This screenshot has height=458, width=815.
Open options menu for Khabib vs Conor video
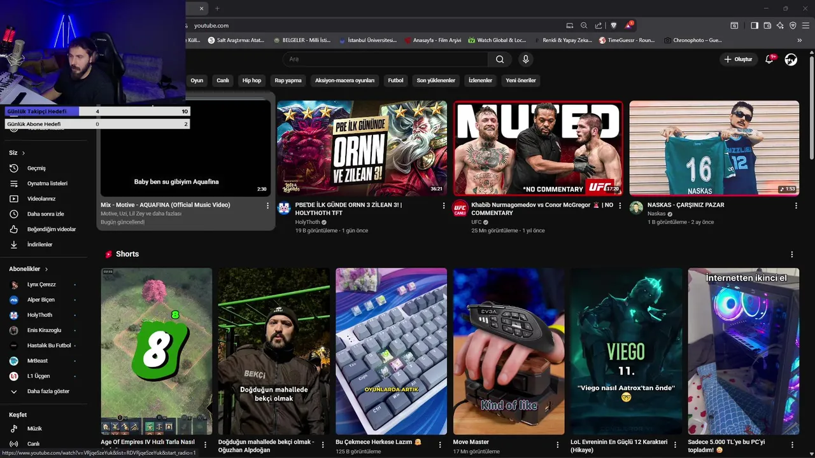tap(620, 205)
